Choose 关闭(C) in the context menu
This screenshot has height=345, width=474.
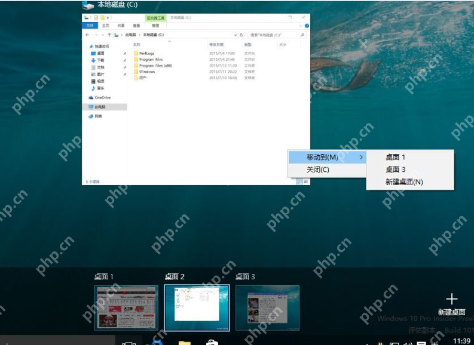(327, 170)
